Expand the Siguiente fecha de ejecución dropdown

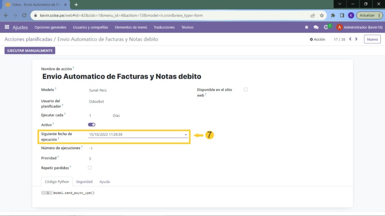[186, 134]
